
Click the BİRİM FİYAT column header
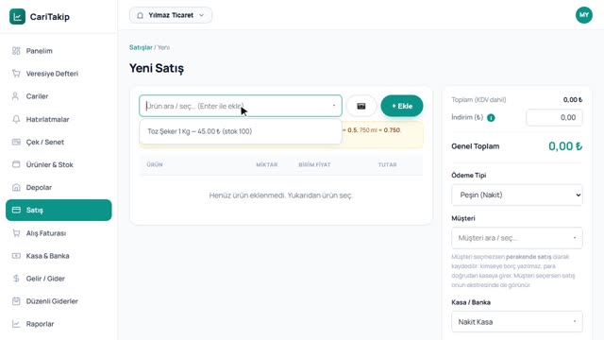click(314, 164)
